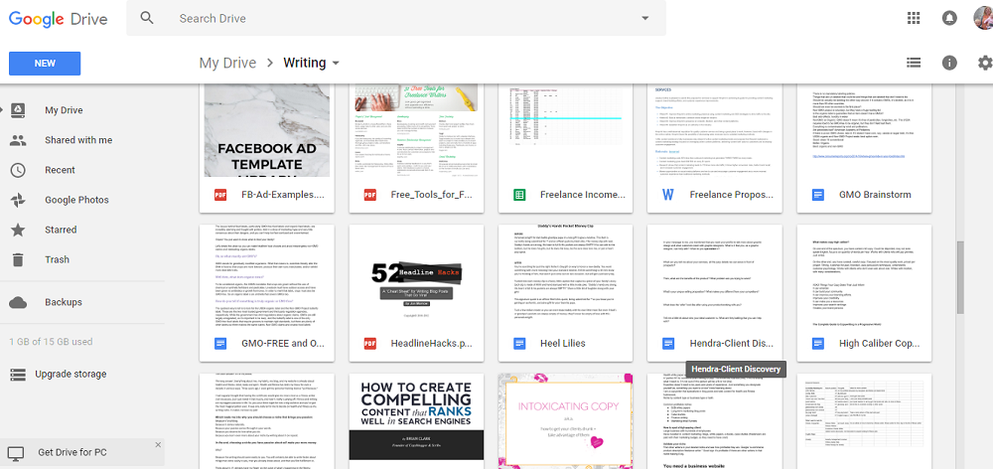Click Docs icon of Hendra-Client Discovery file
Screen dimensions: 993x469
(x=668, y=344)
